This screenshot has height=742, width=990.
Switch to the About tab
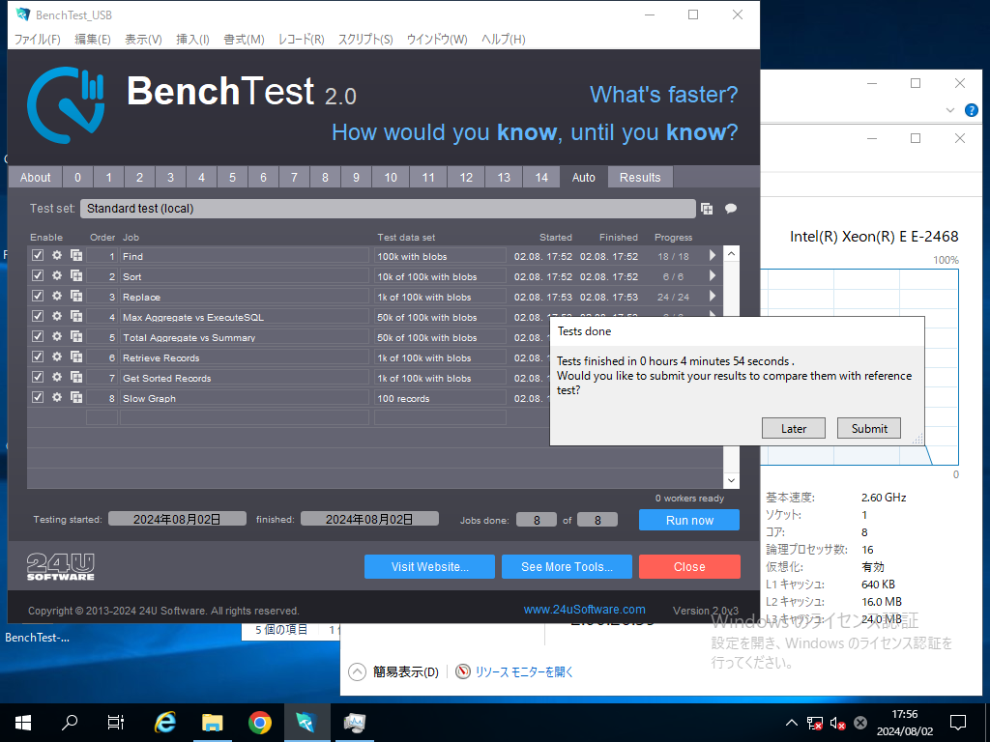(36, 178)
